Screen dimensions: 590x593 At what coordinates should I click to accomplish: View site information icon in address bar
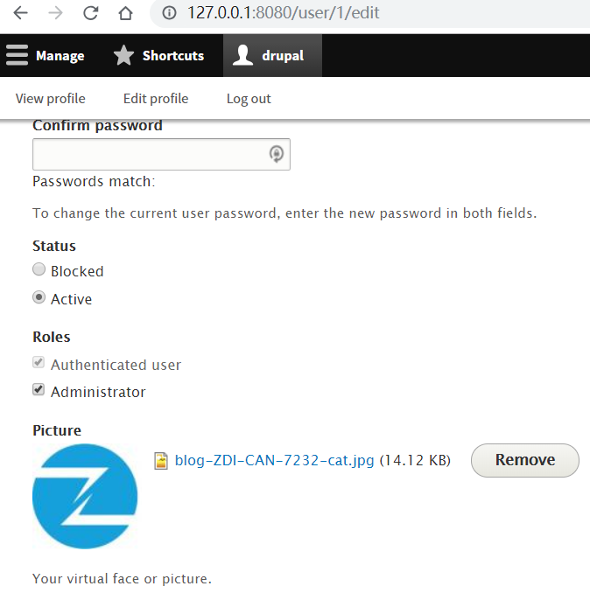tap(169, 13)
